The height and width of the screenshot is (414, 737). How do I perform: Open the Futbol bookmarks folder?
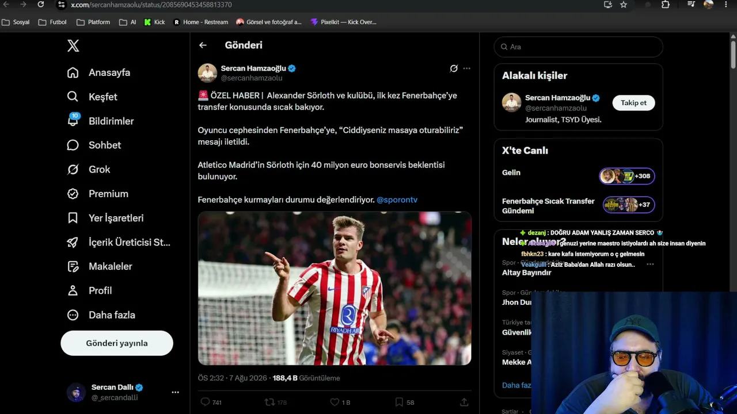52,22
